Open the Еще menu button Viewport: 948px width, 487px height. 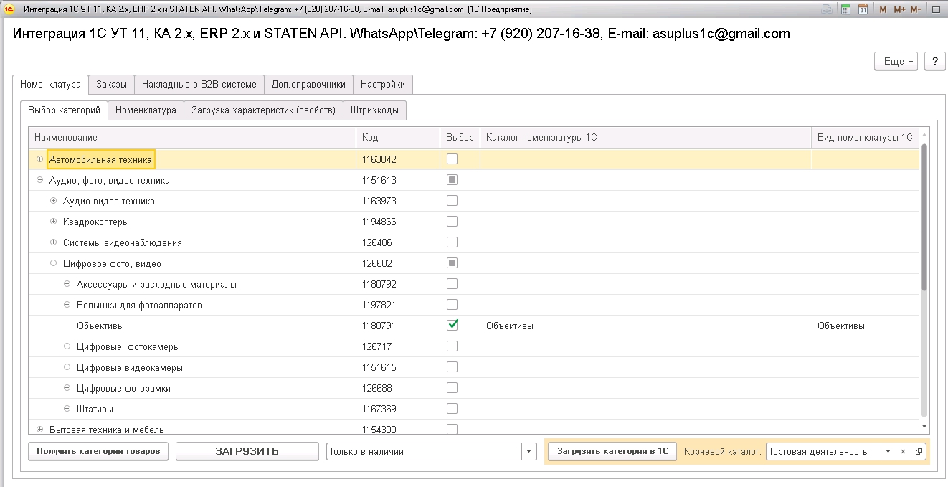coord(896,62)
